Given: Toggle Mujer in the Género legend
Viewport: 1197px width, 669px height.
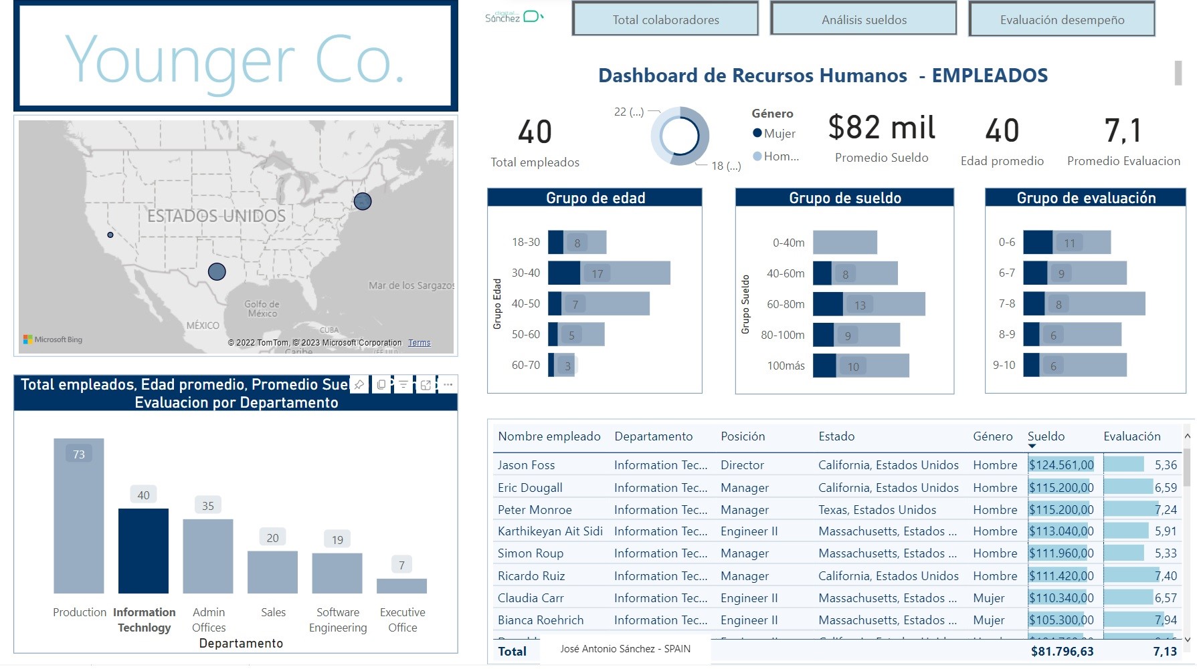Looking at the screenshot, I should (774, 134).
